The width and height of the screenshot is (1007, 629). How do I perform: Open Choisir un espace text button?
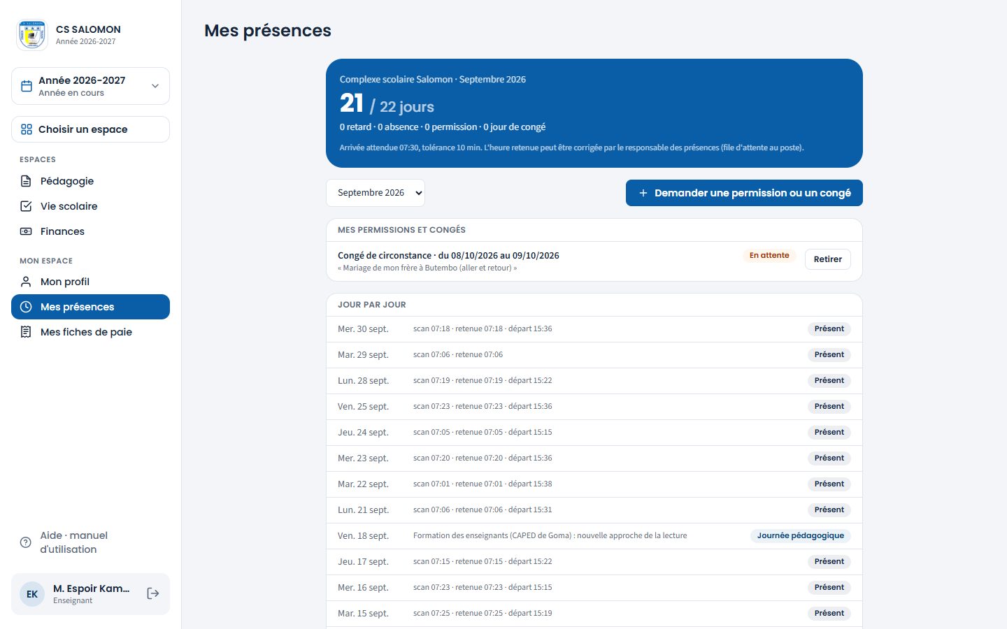coord(90,129)
